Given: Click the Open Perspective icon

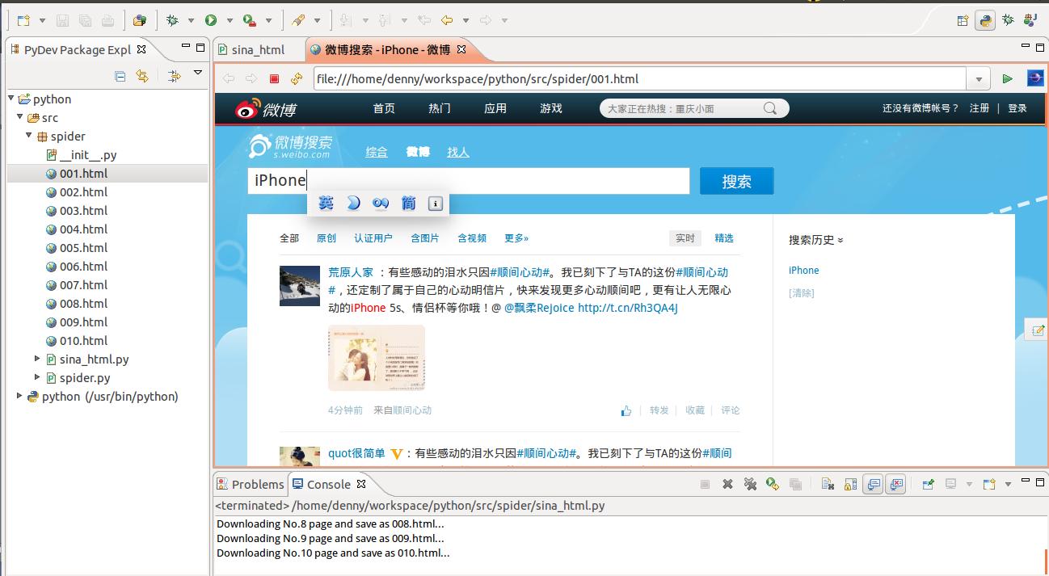Looking at the screenshot, I should 963,21.
